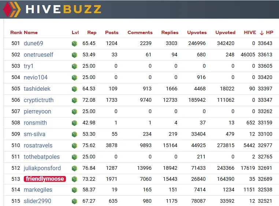Click the HP value 33643
The height and width of the screenshot is (206, 279).
tap(265, 44)
